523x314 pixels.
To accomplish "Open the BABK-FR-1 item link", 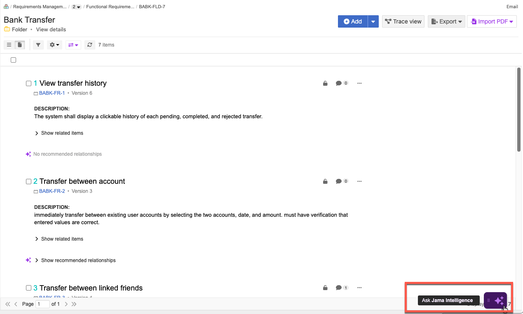I will [52, 93].
